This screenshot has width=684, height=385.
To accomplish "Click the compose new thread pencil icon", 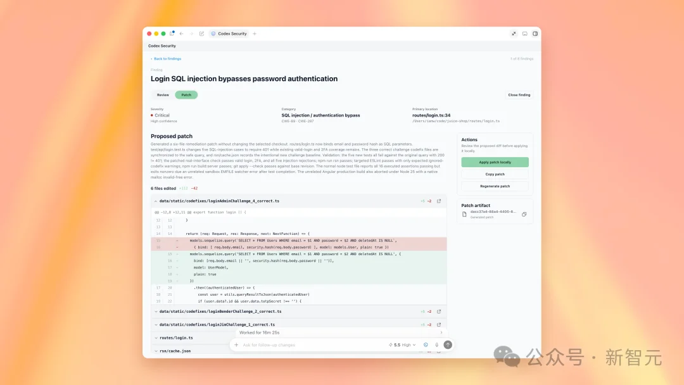I will [x=201, y=34].
